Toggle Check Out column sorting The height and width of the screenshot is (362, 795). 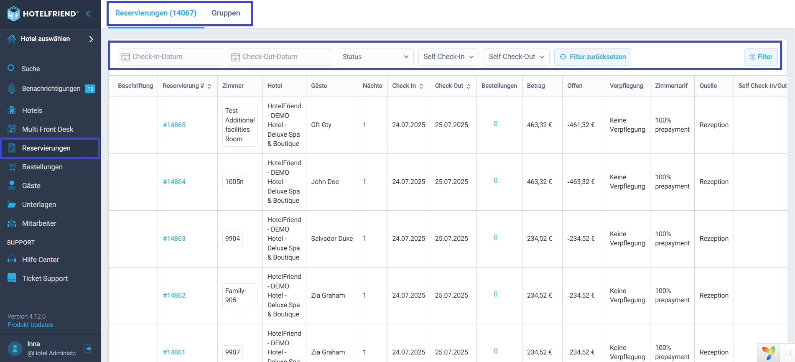pos(468,86)
